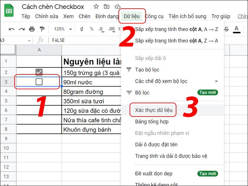Open the text color picker
Viewport: 248px width, 186px height.
pyautogui.click(x=237, y=29)
